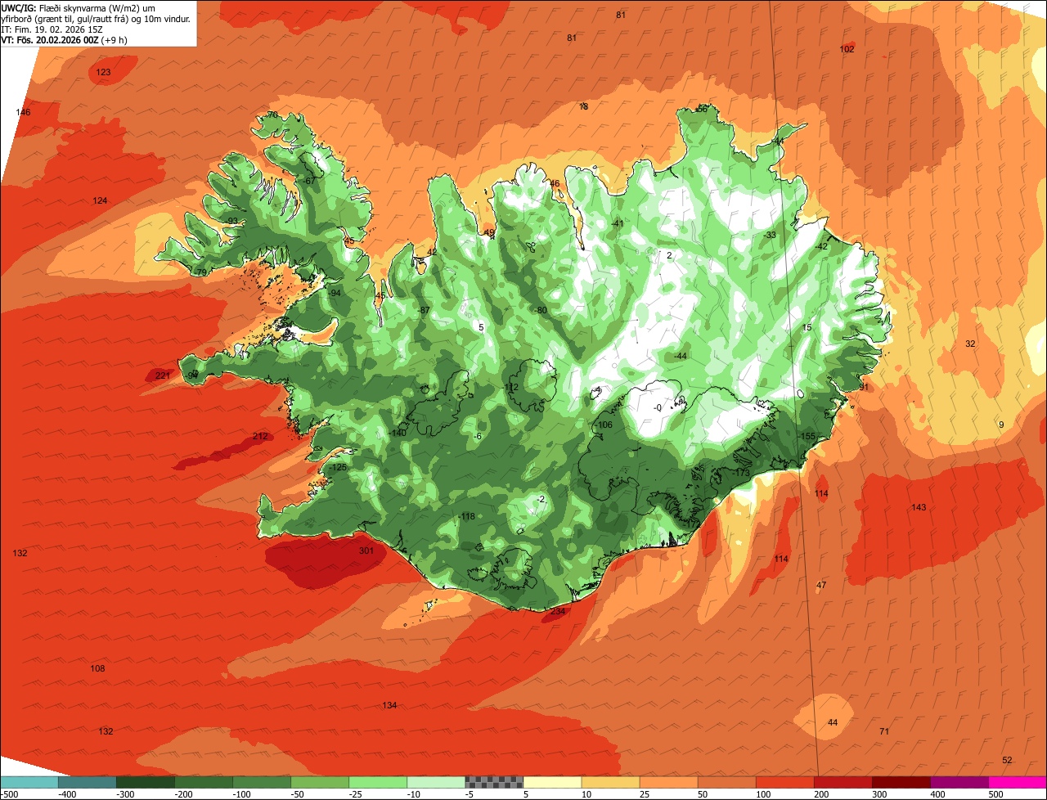Select the '146' value at the left edge

23,111
